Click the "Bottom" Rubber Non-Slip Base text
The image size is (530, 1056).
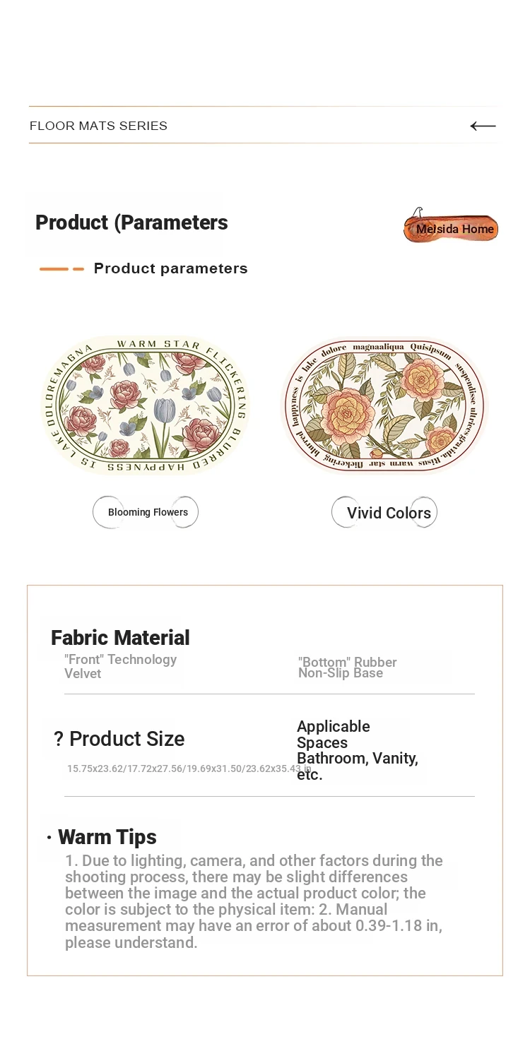coord(348,668)
